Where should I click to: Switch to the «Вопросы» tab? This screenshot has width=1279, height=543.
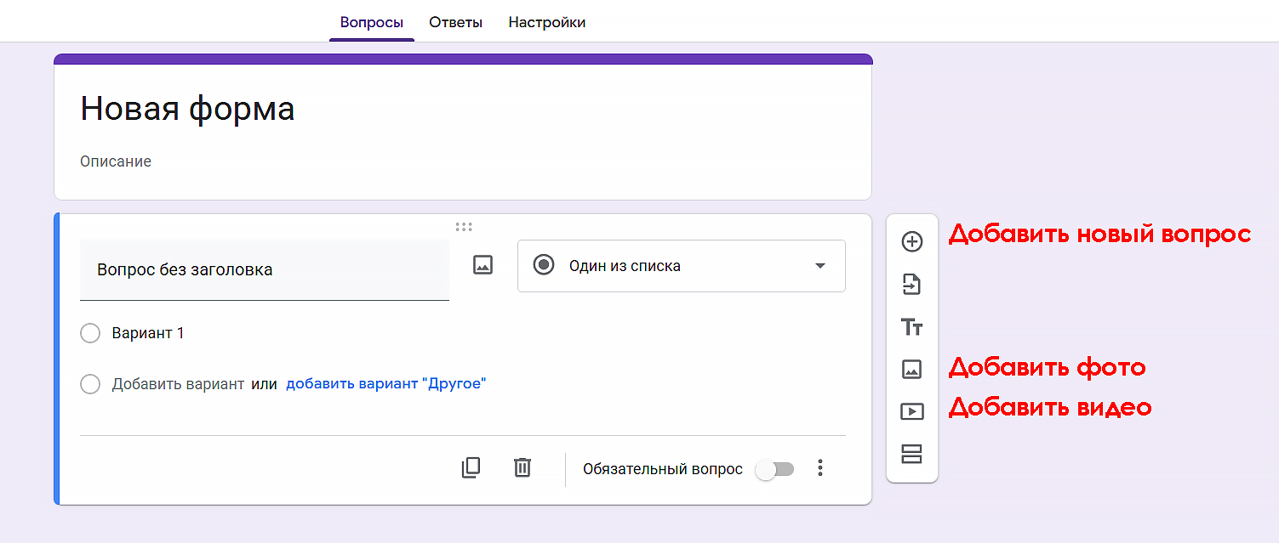click(372, 22)
